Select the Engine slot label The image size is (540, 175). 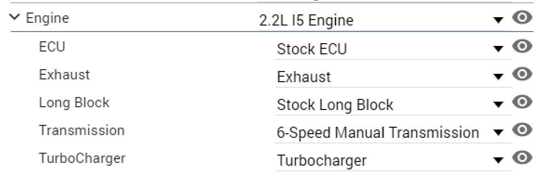pyautogui.click(x=48, y=19)
